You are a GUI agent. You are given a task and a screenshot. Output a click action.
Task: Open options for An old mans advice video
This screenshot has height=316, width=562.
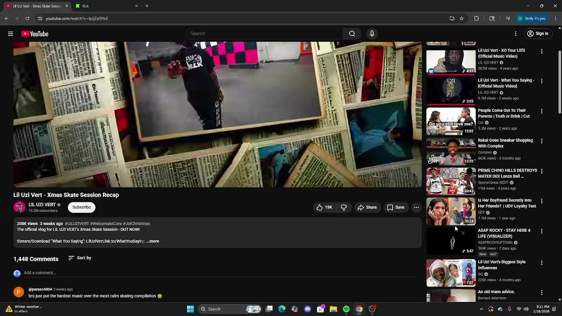point(541,293)
